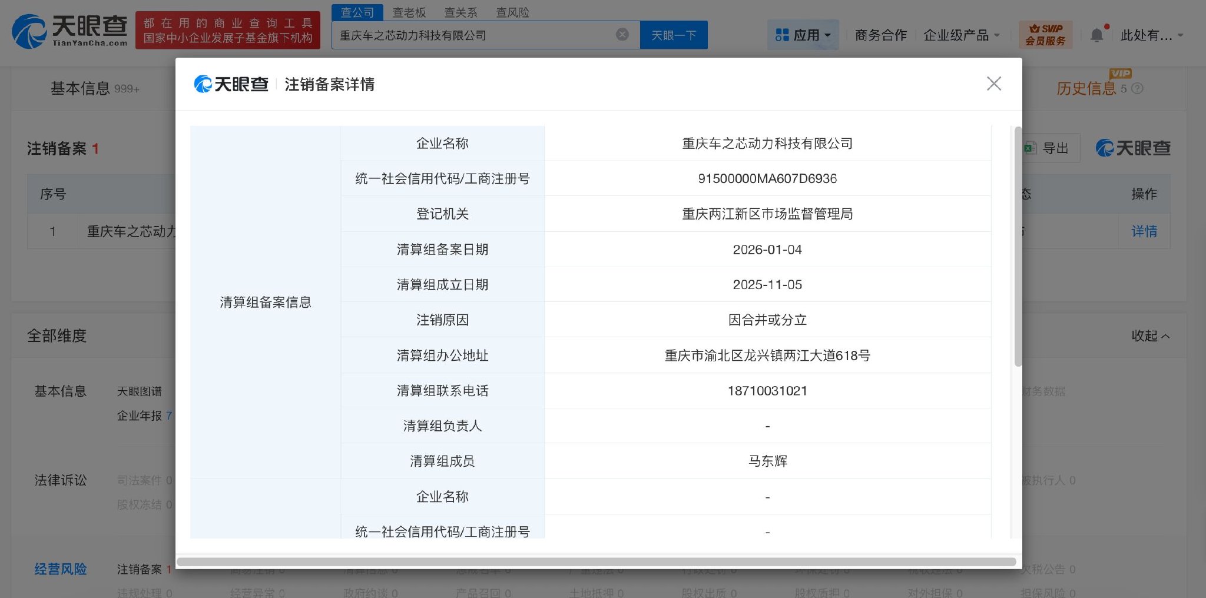Open the user account dropdown 此处有…

coord(1151,35)
